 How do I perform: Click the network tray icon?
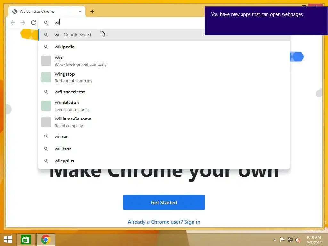pyautogui.click(x=290, y=240)
